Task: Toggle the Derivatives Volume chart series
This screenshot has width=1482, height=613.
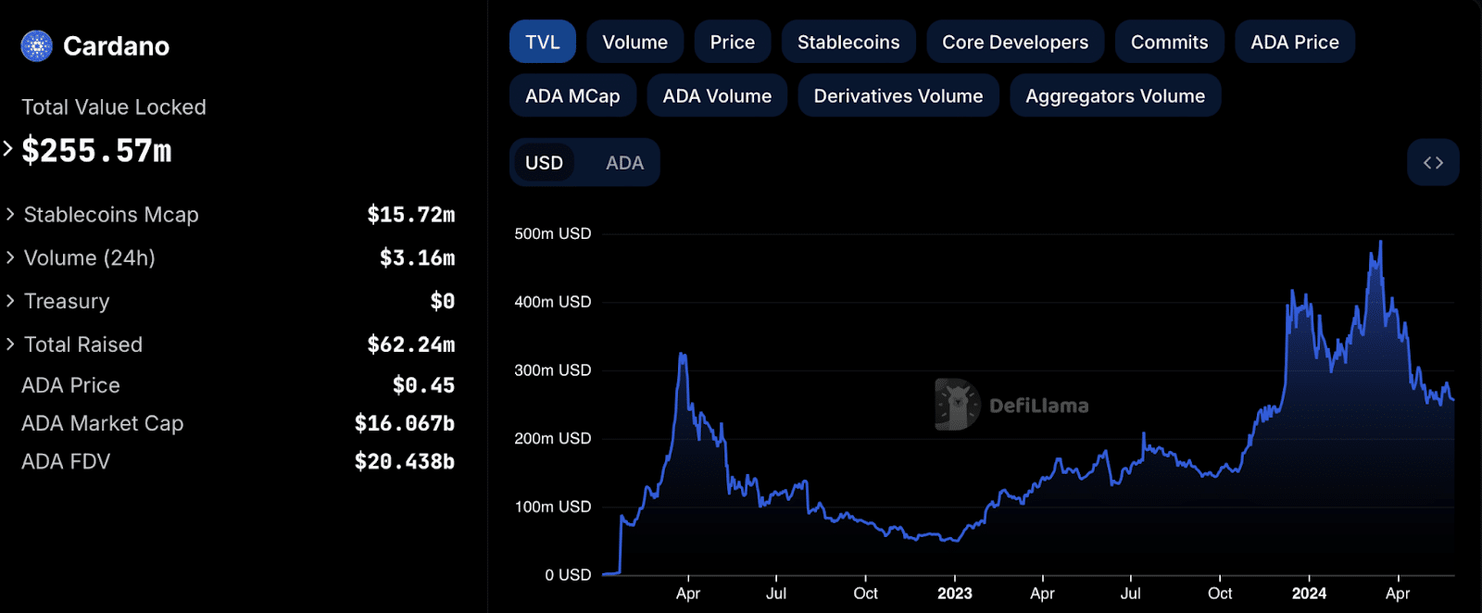Action: 898,95
